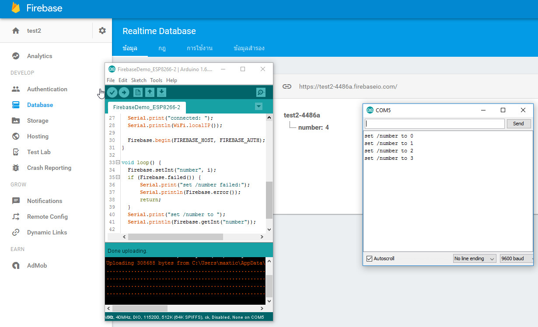Open the File menu in Arduino

[x=111, y=80]
